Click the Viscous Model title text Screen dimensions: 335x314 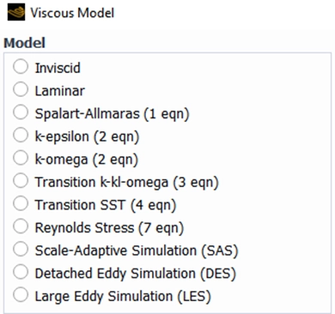pyautogui.click(x=72, y=13)
